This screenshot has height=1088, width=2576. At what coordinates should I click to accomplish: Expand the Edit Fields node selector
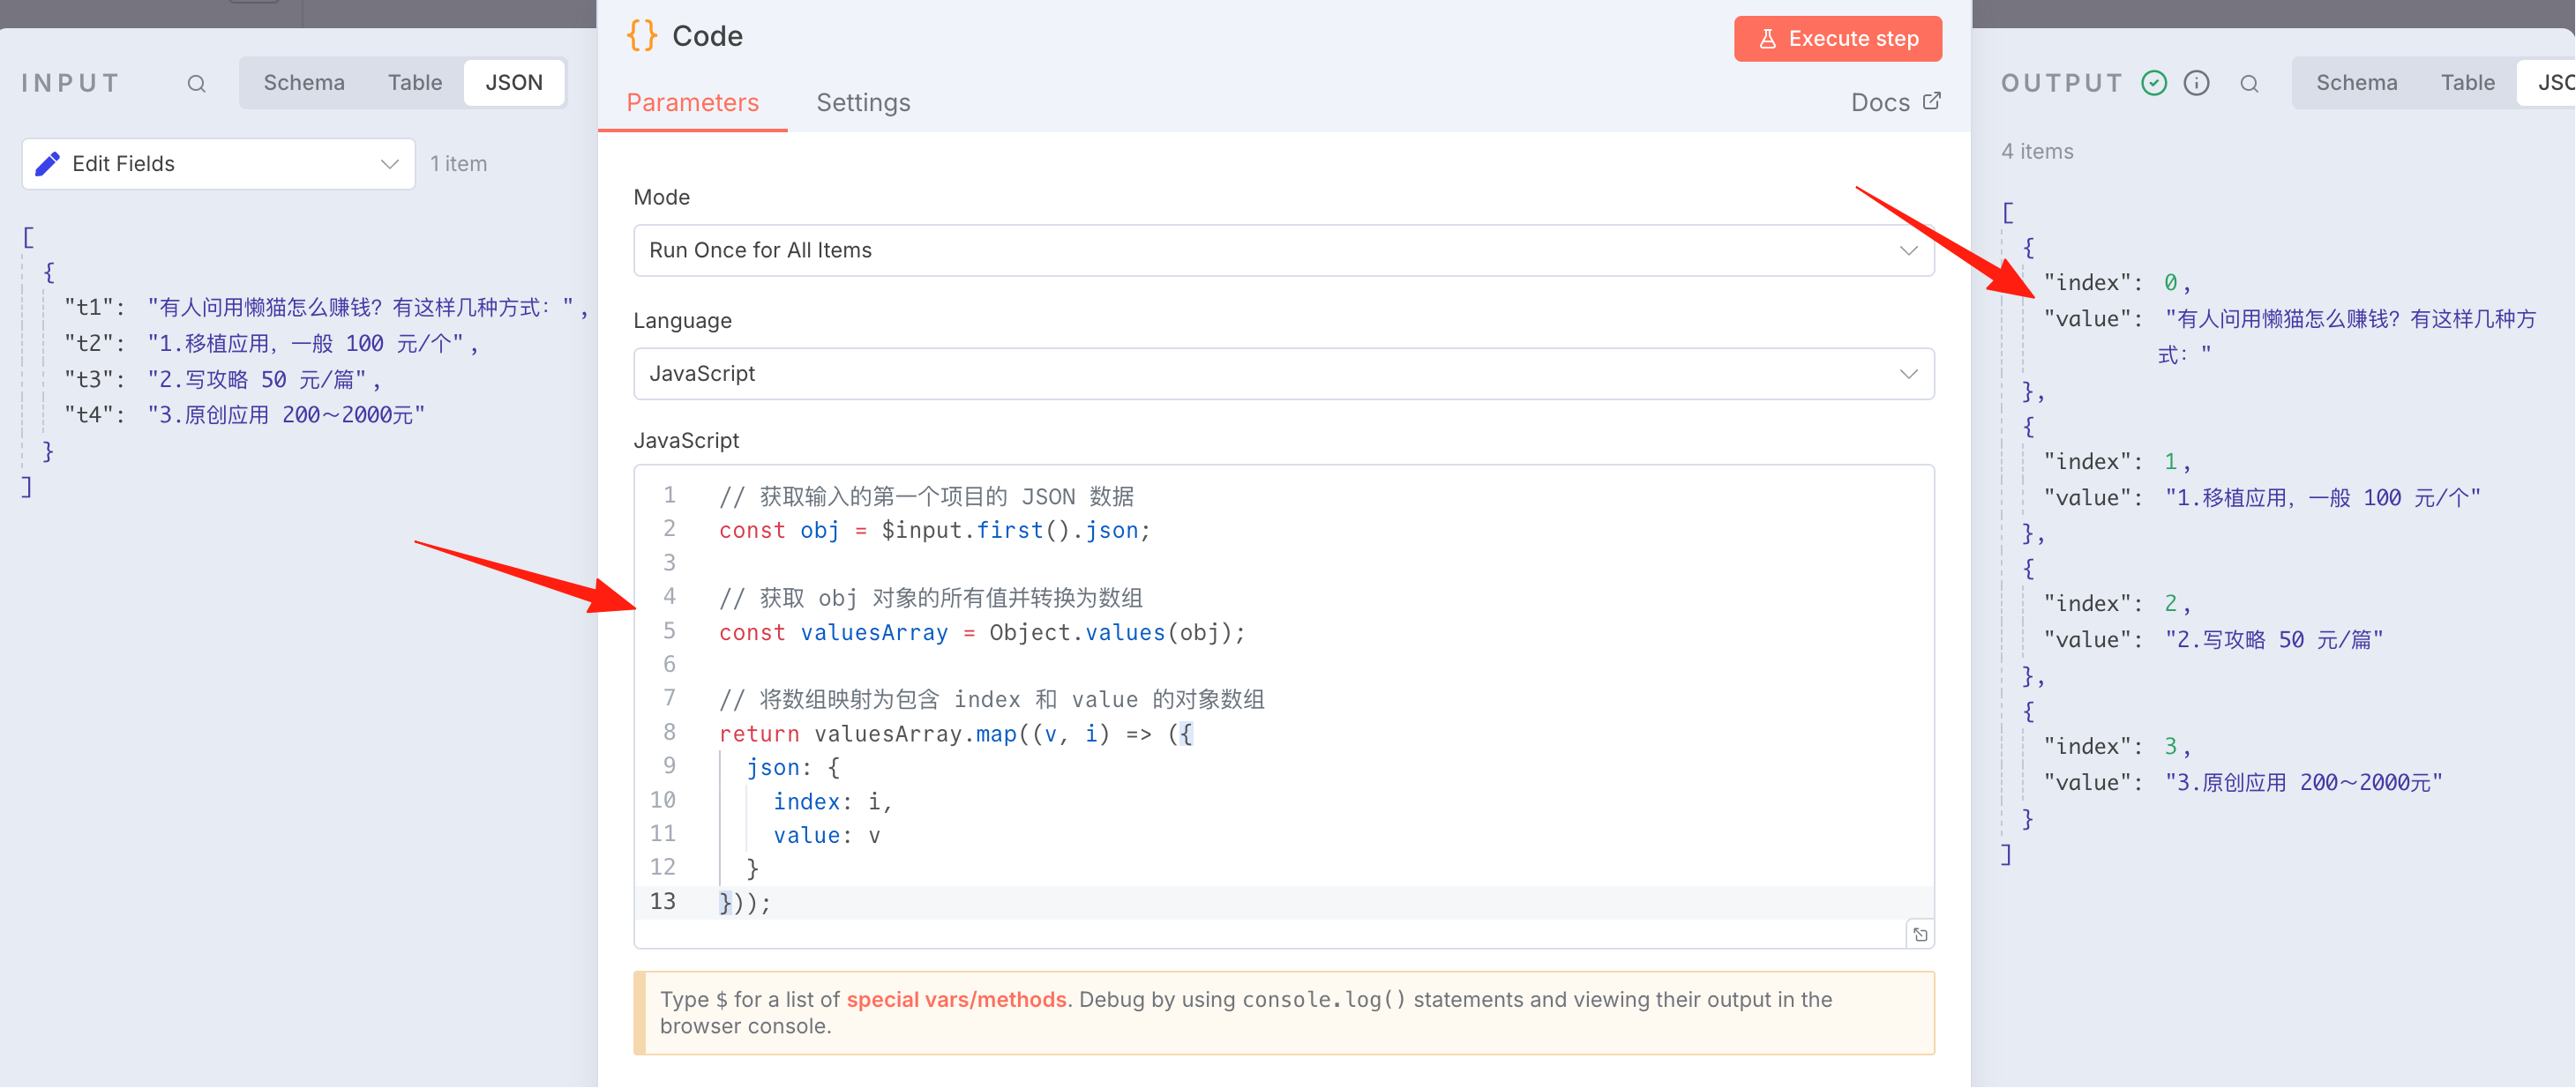218,164
